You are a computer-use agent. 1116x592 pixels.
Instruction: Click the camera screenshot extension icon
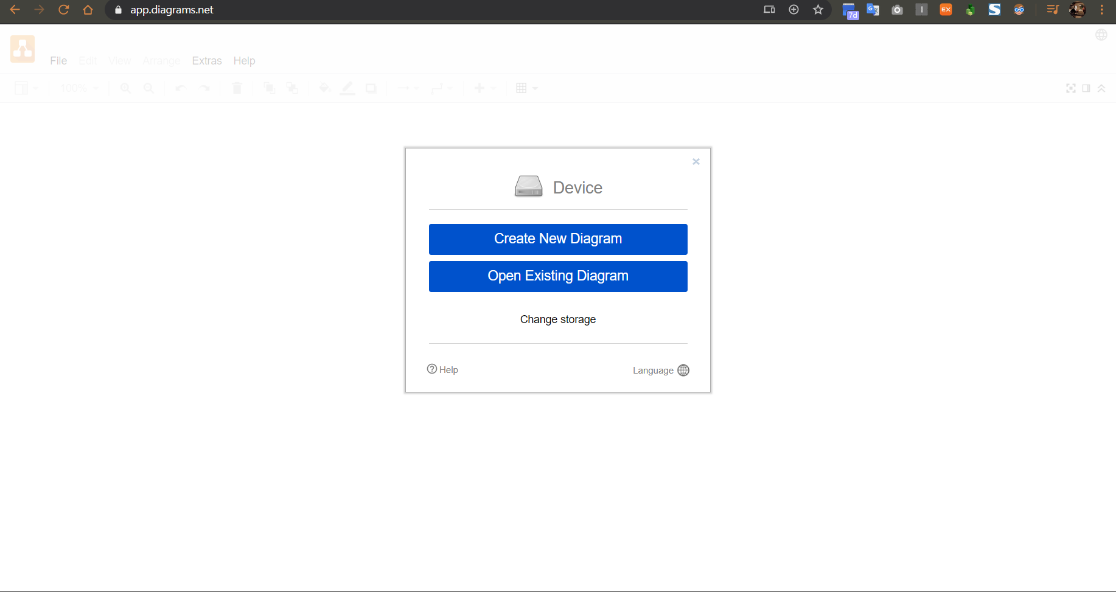[x=897, y=10]
